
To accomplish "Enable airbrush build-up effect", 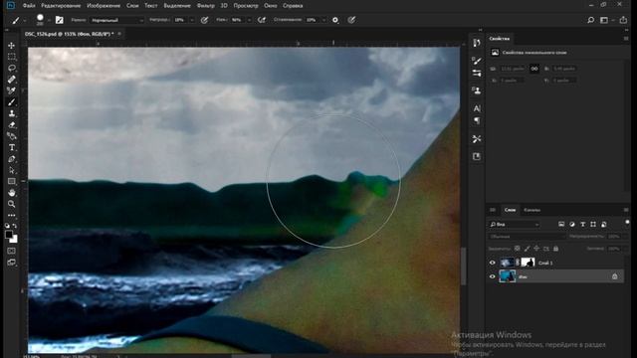I will pos(262,20).
